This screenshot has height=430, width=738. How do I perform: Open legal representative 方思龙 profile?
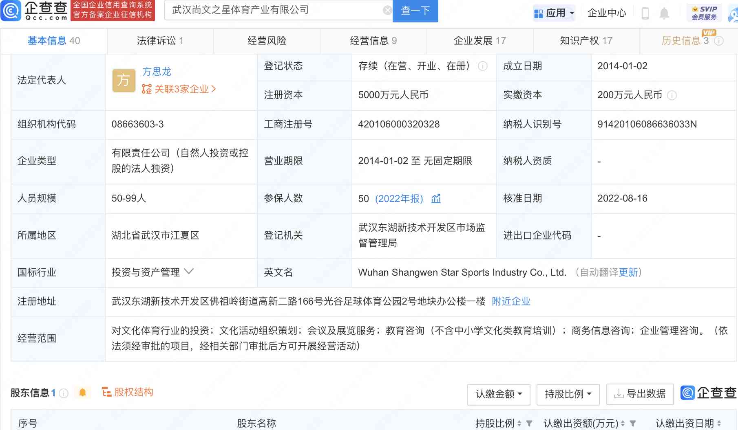tap(157, 72)
